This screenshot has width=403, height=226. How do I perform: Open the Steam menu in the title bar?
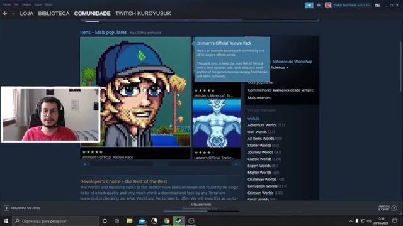tap(7, 4)
